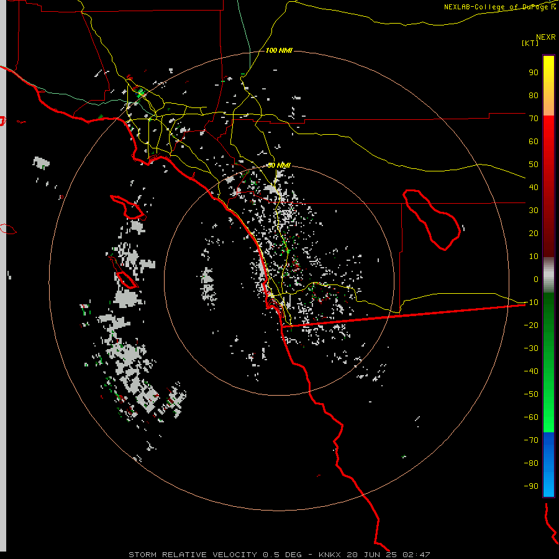Click the STORM RELATIVE VELOCITY caption text
Viewport: 559px width, 559px height.
(x=193, y=555)
